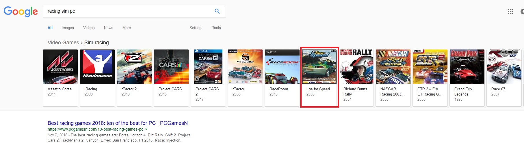Select the Richard Burns Rally cover
The width and height of the screenshot is (524, 145).
point(356,67)
